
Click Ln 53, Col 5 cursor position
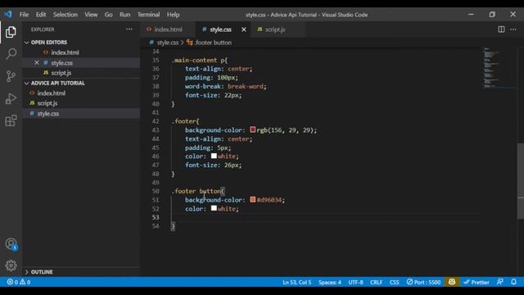[x=296, y=282]
